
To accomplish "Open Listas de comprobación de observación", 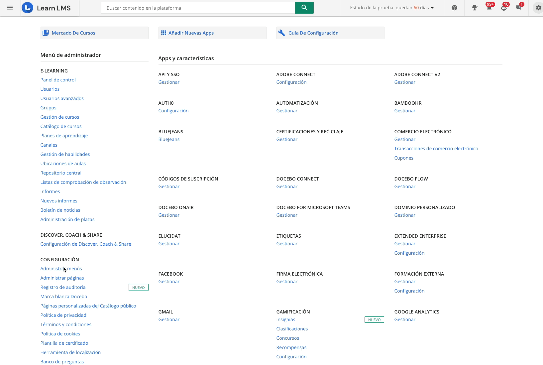I will click(x=83, y=182).
